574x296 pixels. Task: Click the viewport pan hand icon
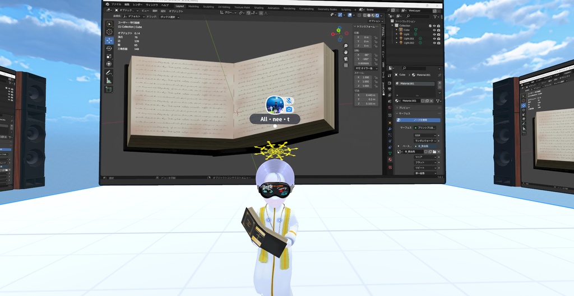point(345,52)
